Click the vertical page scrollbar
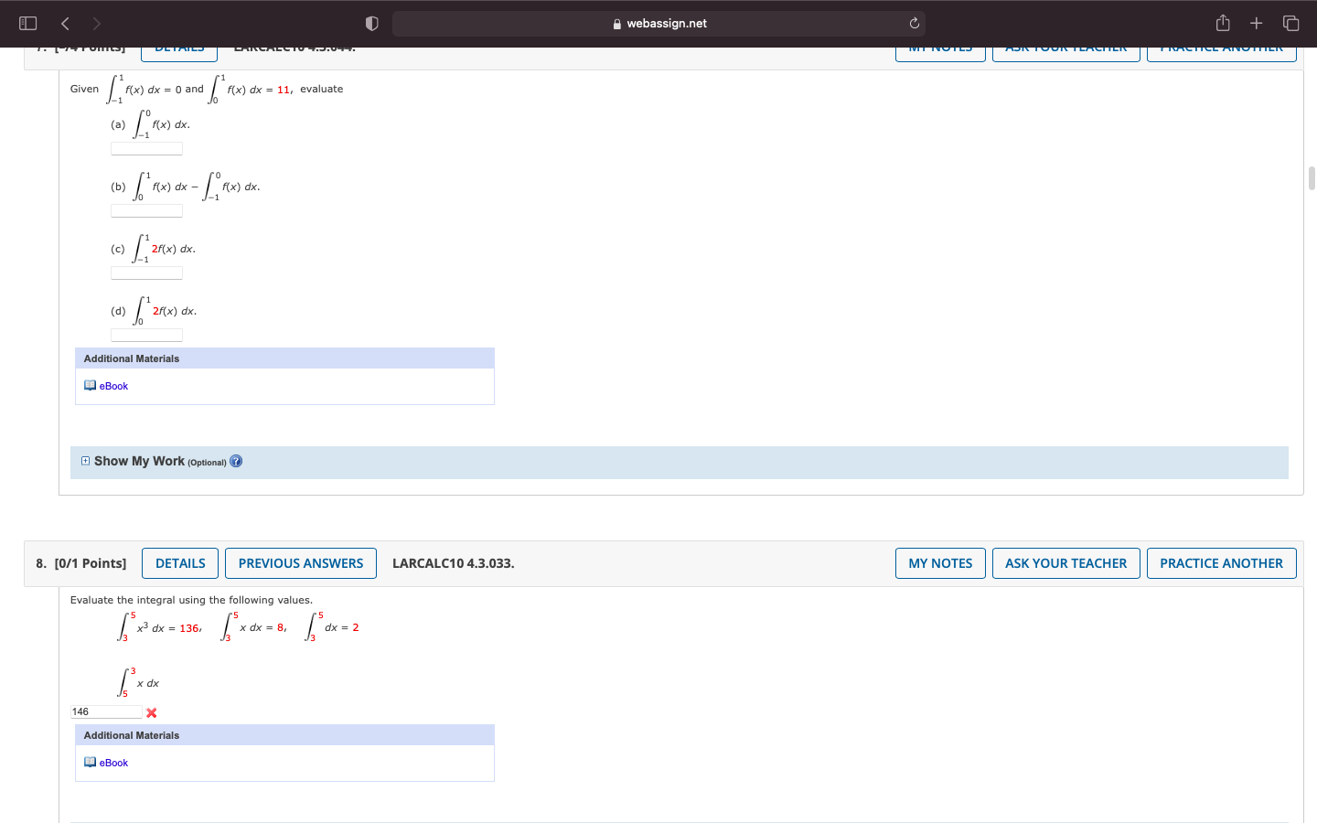1317x823 pixels. pyautogui.click(x=1311, y=178)
